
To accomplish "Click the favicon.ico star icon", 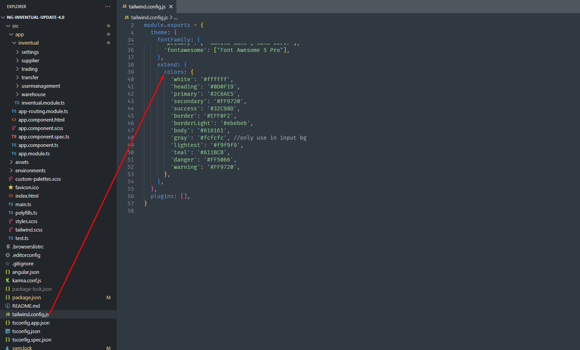I will click(x=11, y=187).
